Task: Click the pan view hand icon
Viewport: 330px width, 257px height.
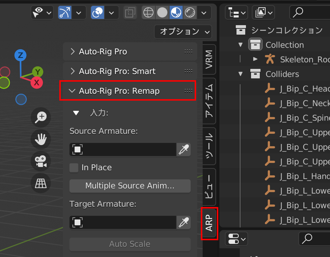Action: tap(41, 139)
